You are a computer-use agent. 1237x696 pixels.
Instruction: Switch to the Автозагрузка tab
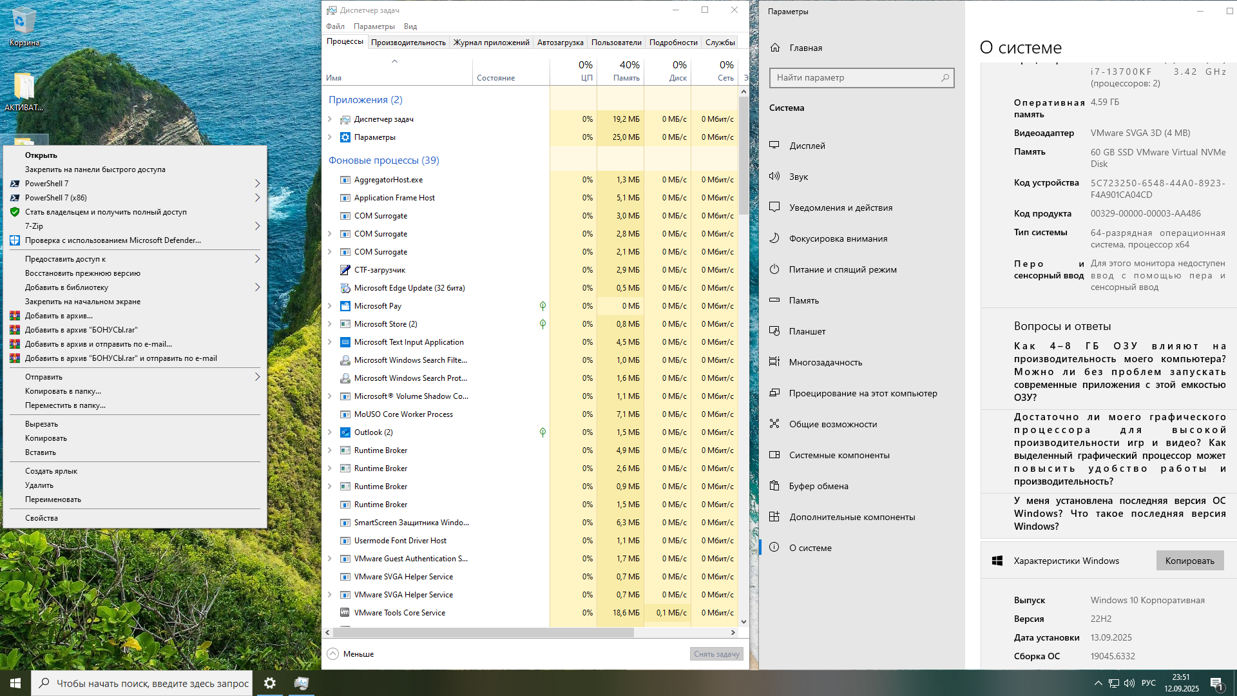click(560, 42)
